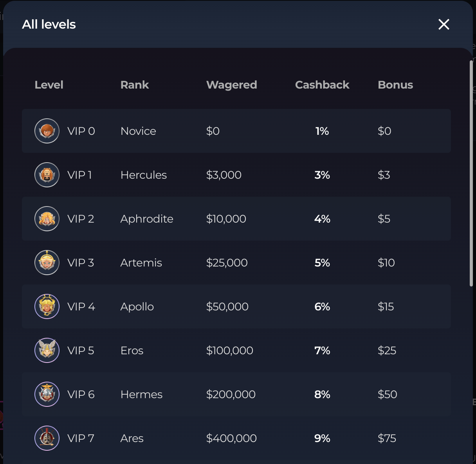This screenshot has width=476, height=464.
Task: Click the All levels dialog title
Action: coord(49,24)
